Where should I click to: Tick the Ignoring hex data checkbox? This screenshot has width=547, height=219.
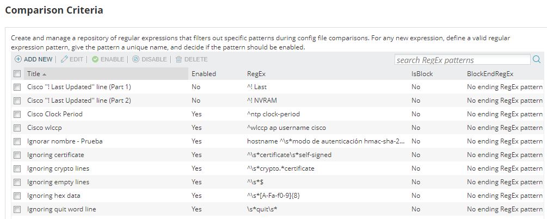[17, 196]
